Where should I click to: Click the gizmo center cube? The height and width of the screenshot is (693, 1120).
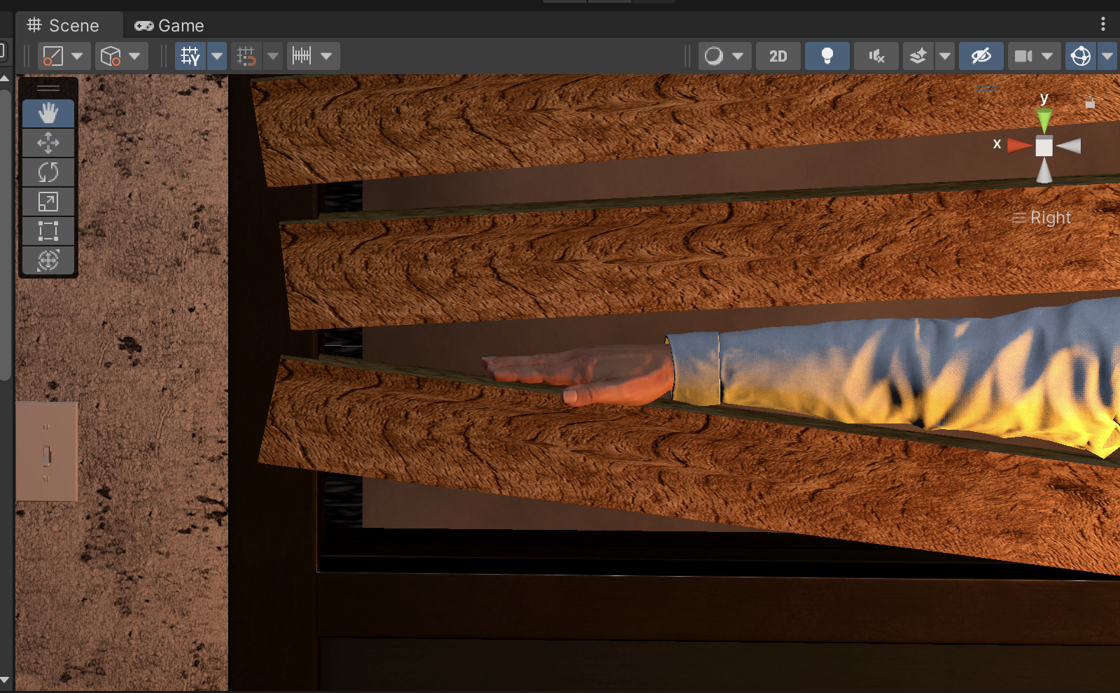[1044, 146]
